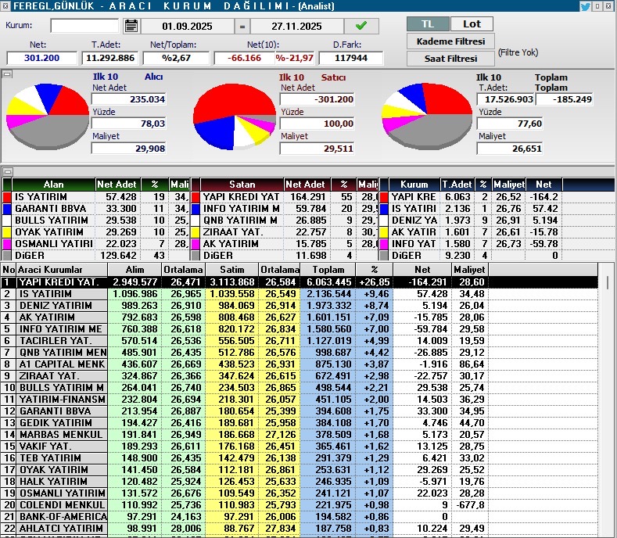Open the calendar date picker icon
Image resolution: width=617 pixels, height=538 pixels.
click(131, 26)
